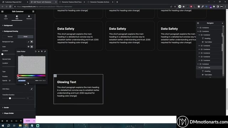
Task: Click the Update button
Action: click(28, 121)
